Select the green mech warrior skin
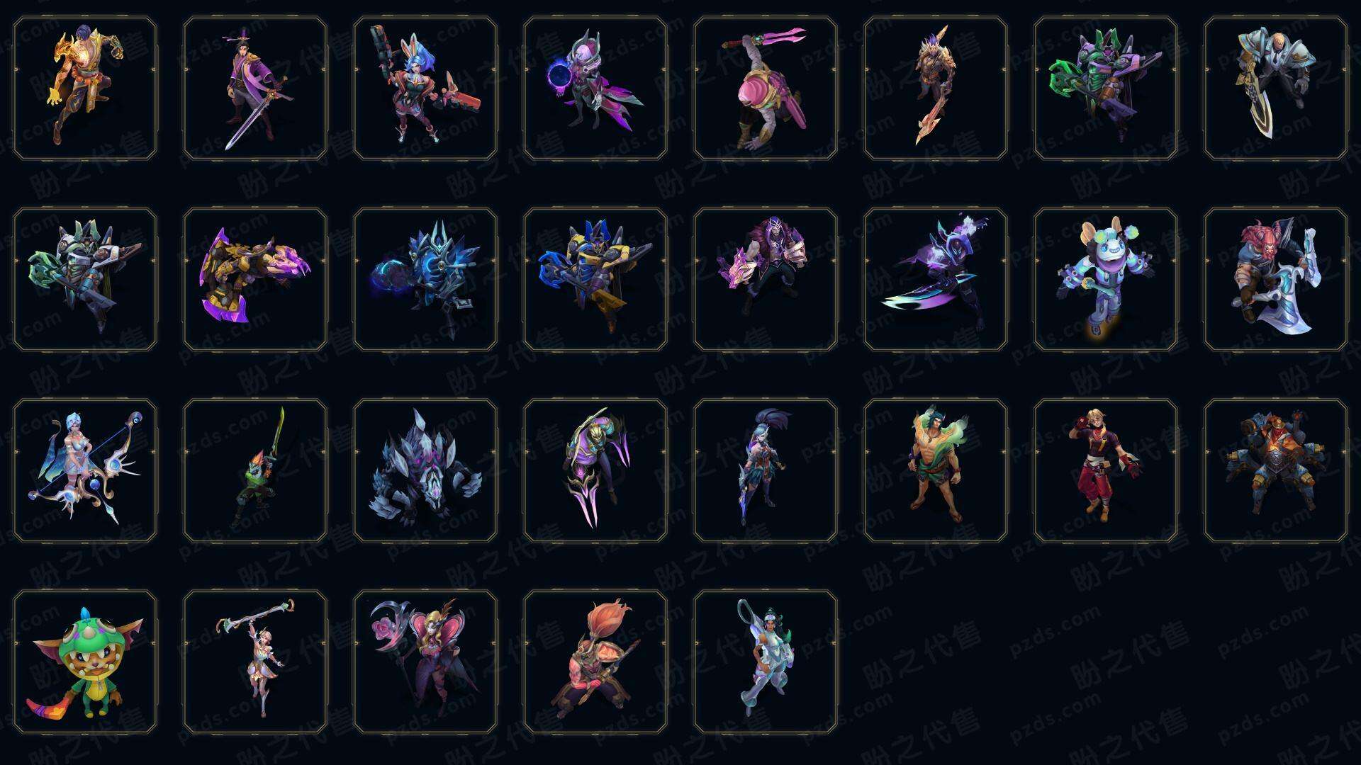 [1106, 89]
